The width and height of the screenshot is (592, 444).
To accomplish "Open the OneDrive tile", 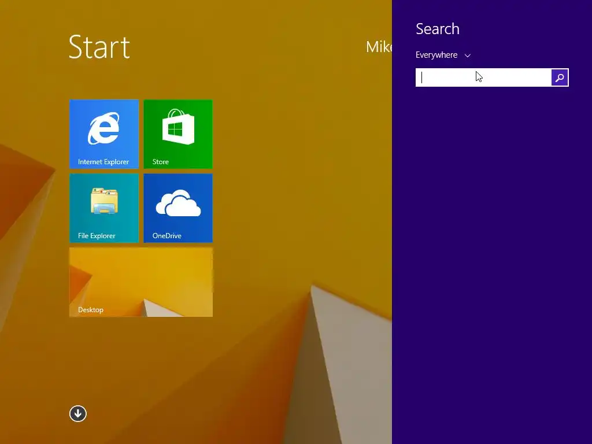I will (178, 208).
